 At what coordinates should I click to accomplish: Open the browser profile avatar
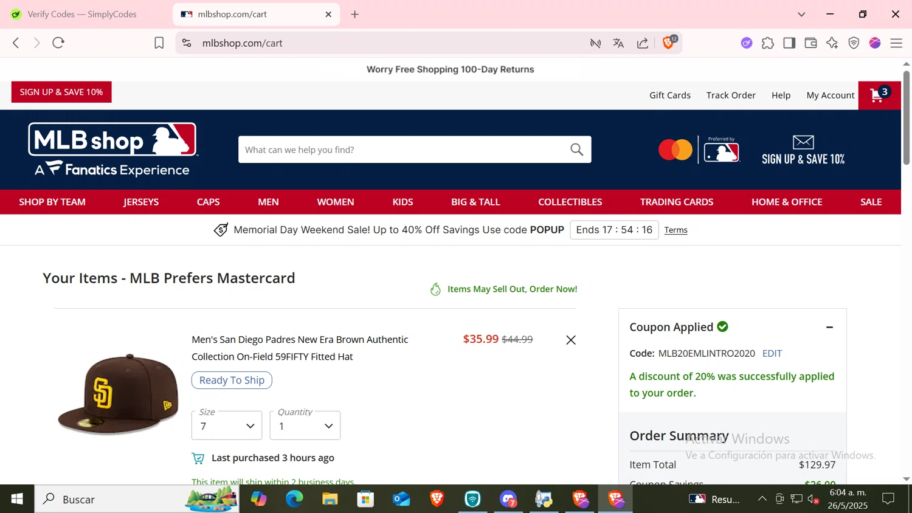click(875, 43)
